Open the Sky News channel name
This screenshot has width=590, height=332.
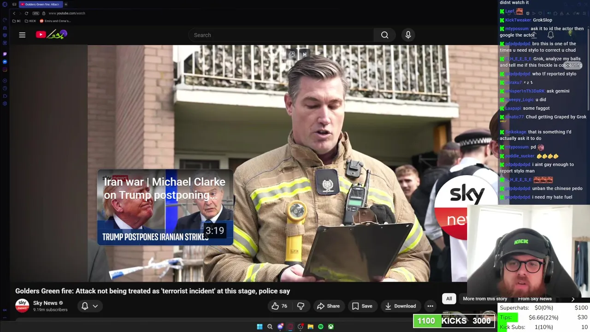click(45, 303)
